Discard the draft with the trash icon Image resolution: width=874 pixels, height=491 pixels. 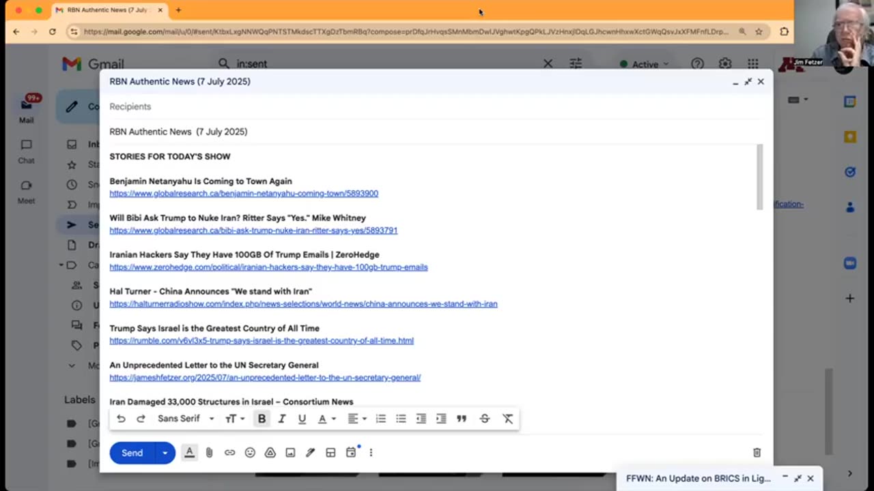point(757,453)
